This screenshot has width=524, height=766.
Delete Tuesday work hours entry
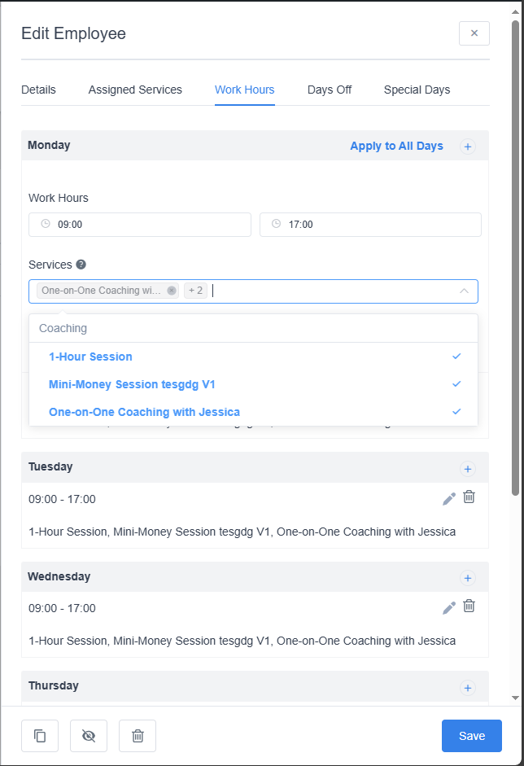pyautogui.click(x=469, y=497)
